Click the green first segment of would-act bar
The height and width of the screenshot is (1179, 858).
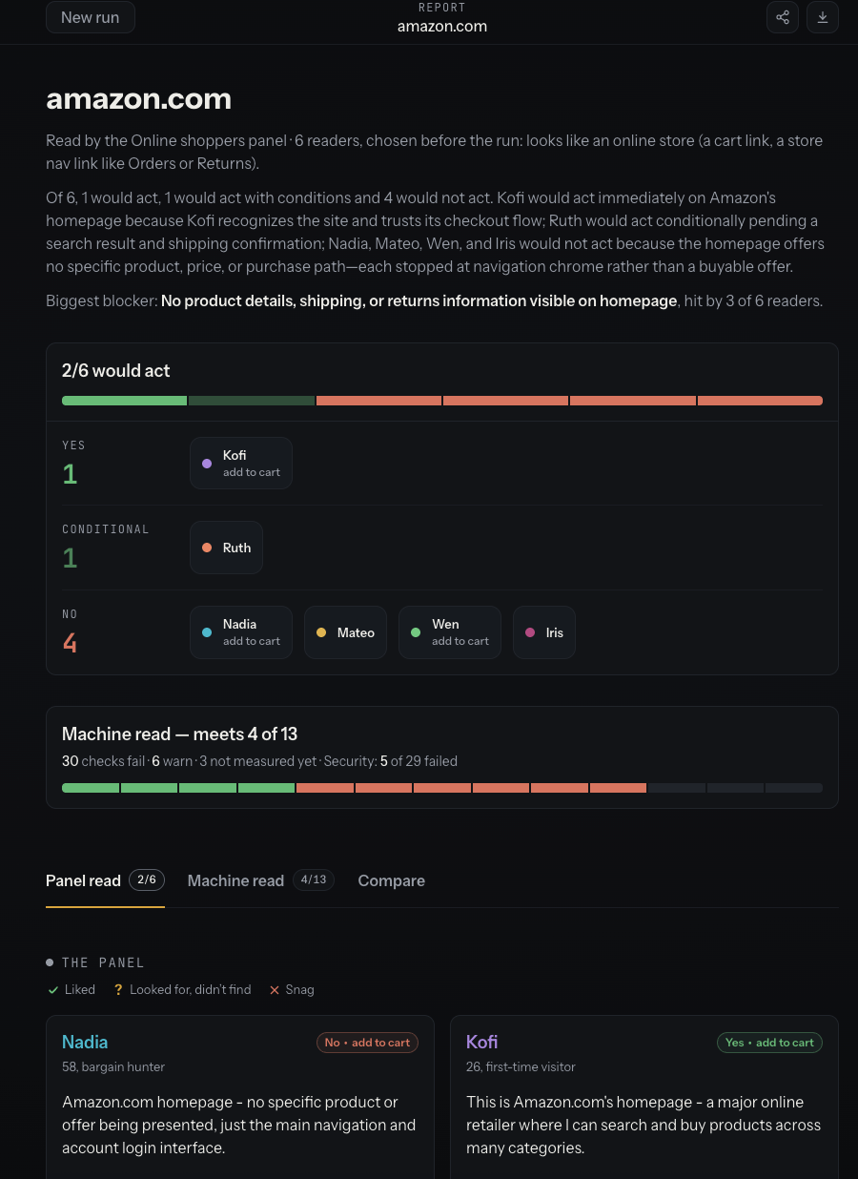[x=125, y=401]
